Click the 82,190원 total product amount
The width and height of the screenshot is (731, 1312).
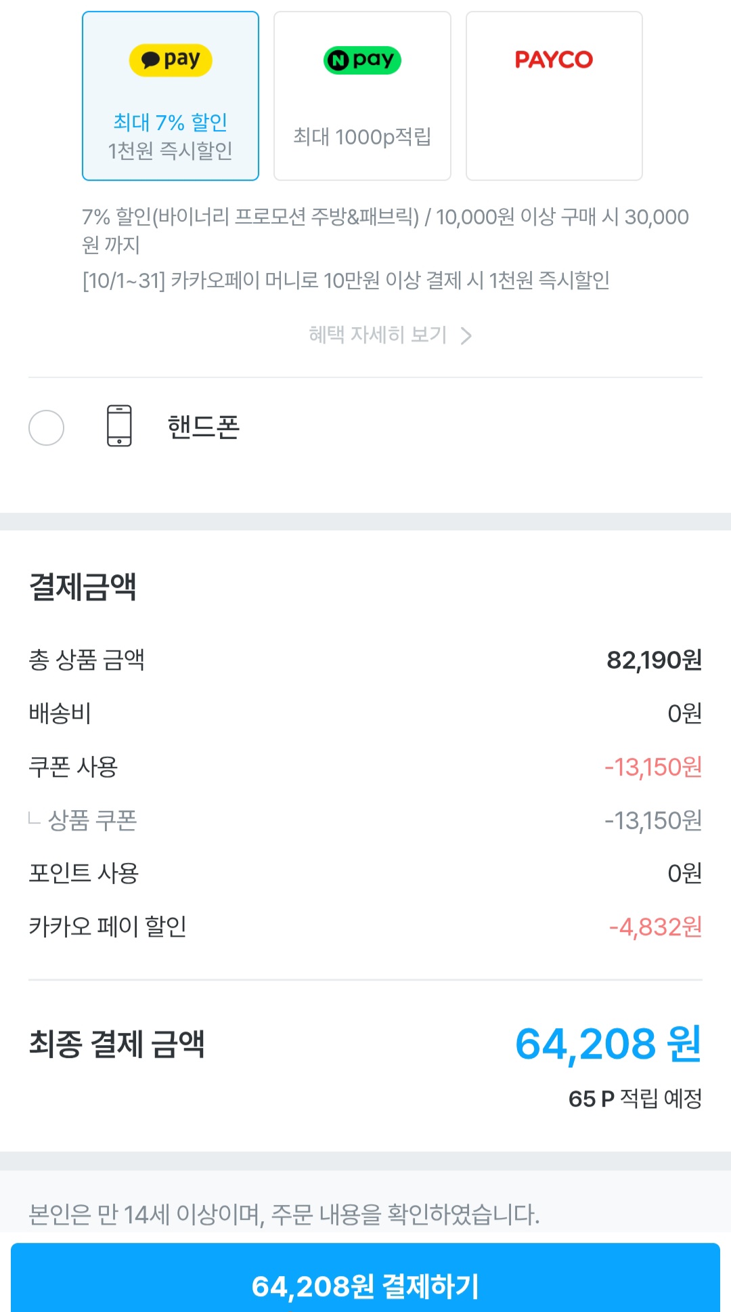pos(653,660)
